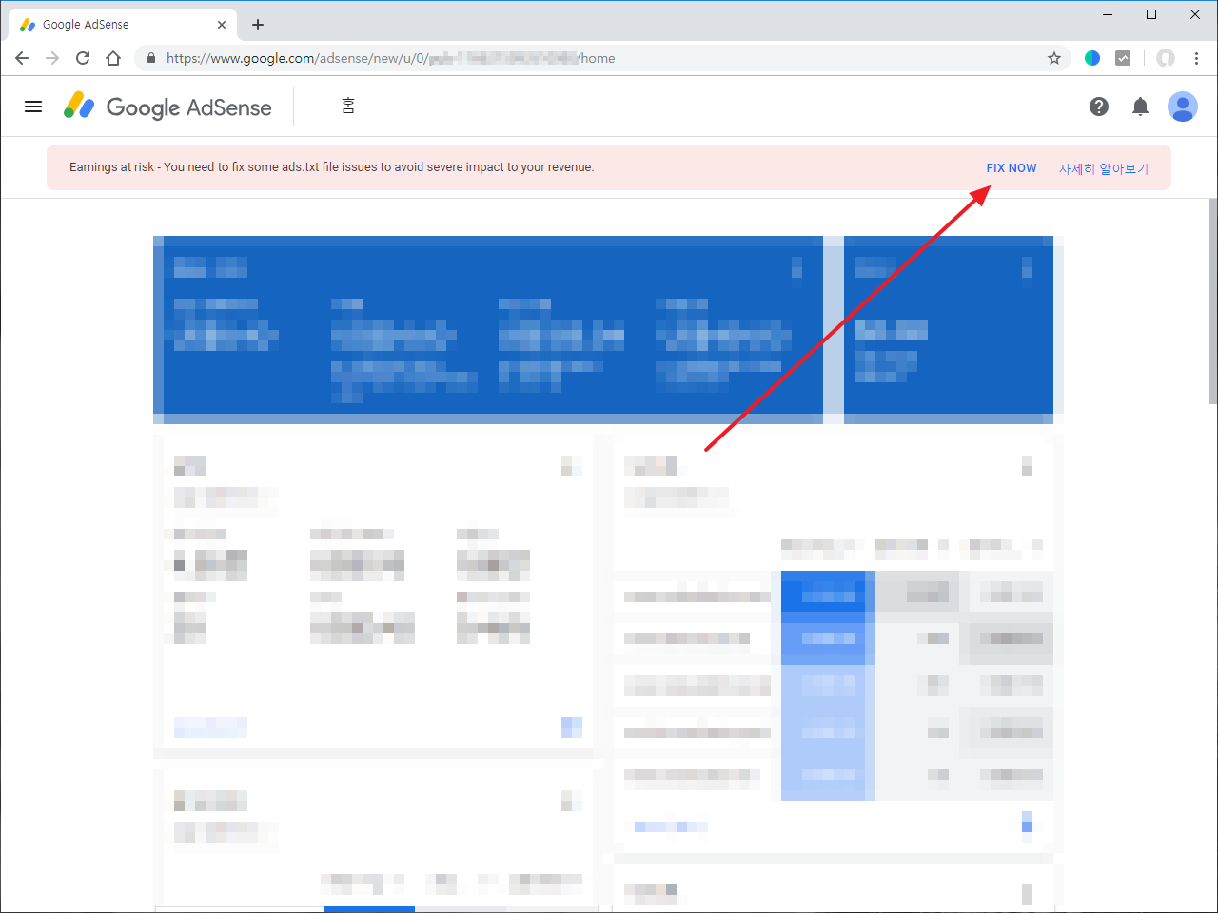Click the blue circle extension icon

pos(1092,58)
